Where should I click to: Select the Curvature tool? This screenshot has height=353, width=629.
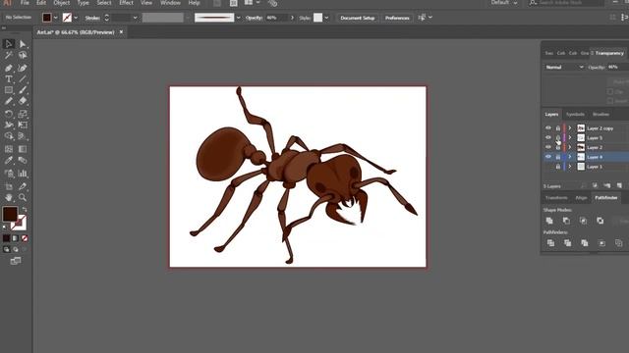pyautogui.click(x=23, y=68)
